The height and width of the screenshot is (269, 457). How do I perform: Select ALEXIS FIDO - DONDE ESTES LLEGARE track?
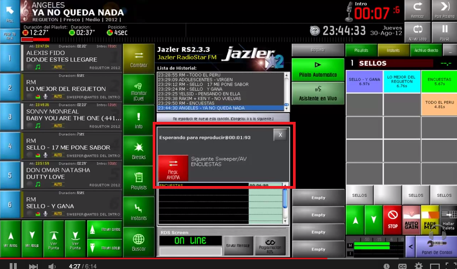71,57
